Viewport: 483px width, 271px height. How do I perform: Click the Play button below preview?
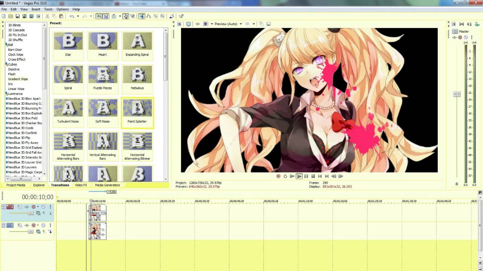[299, 176]
